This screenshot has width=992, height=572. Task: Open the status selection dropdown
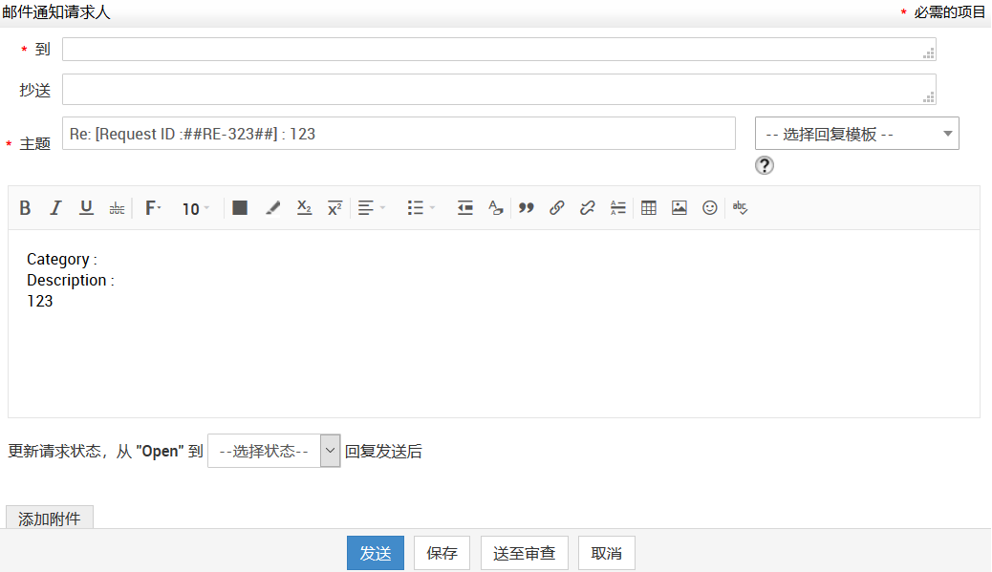click(x=274, y=451)
